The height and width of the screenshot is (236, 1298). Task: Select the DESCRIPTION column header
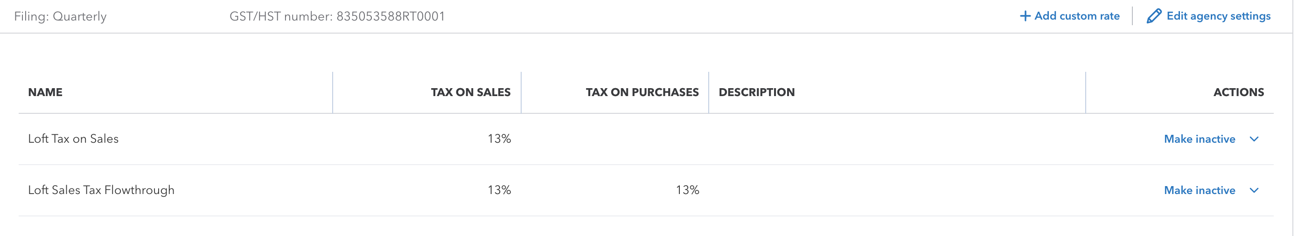(x=756, y=92)
